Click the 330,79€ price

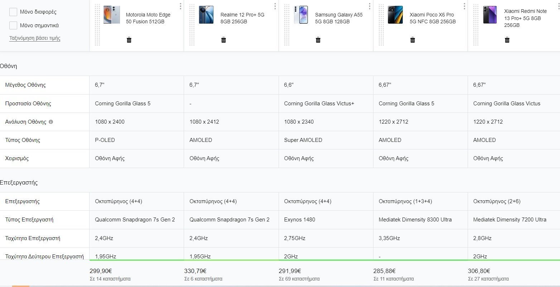(x=195, y=271)
